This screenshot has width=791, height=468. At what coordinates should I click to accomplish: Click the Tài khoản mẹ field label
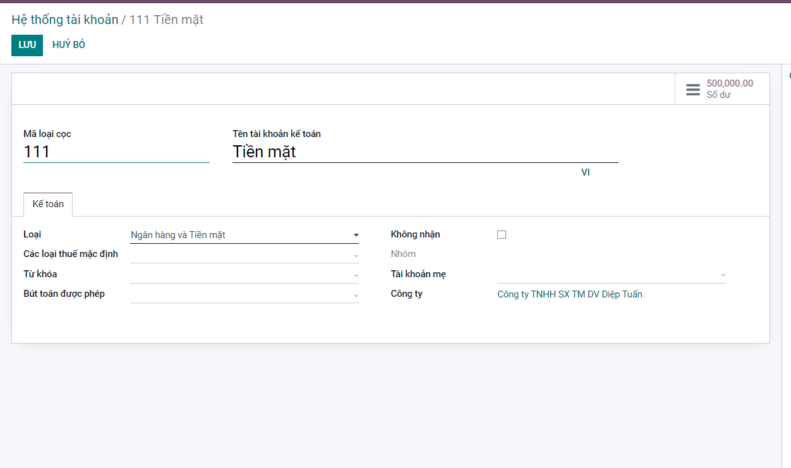pos(418,274)
